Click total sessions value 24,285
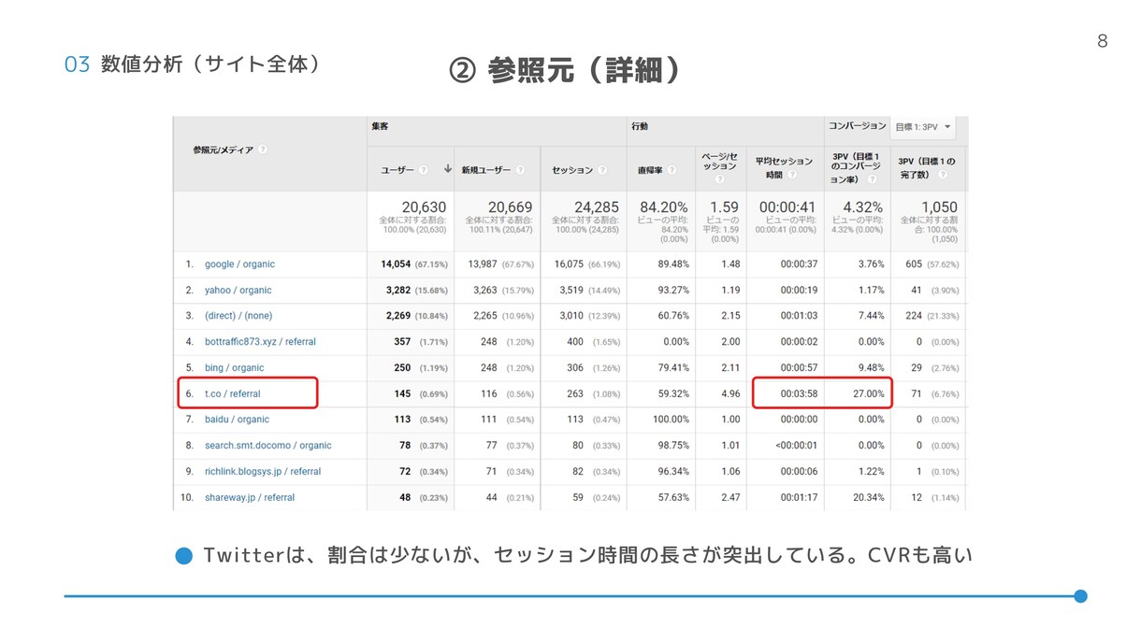 [x=596, y=207]
